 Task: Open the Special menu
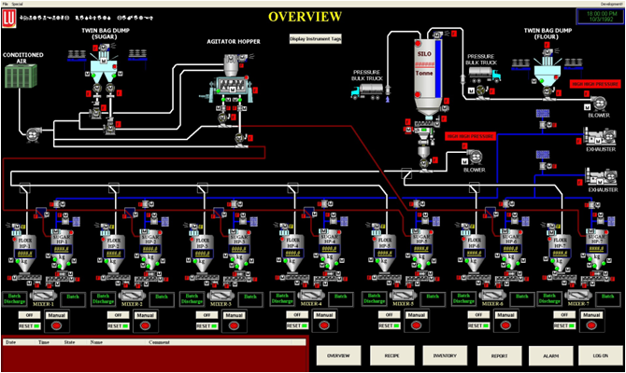(x=19, y=4)
